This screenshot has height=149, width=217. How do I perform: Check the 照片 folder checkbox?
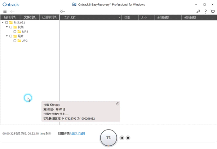pos(11,36)
